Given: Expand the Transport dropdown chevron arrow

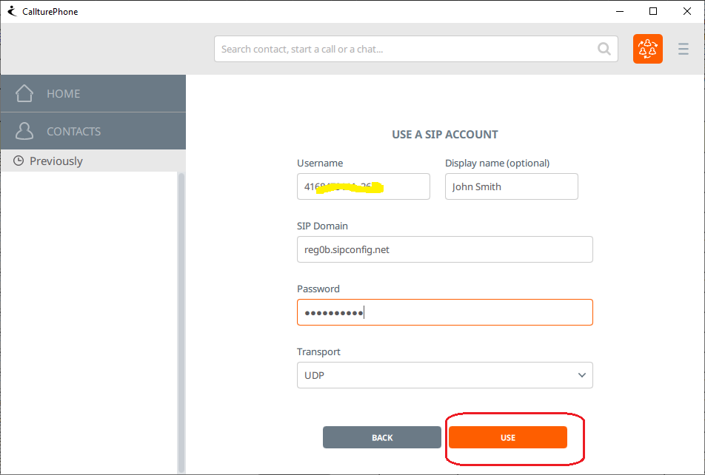Looking at the screenshot, I should (x=581, y=375).
